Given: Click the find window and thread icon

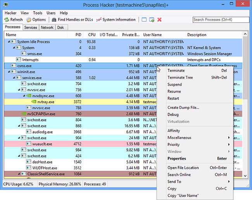Looking at the screenshot, I should point(152,19).
